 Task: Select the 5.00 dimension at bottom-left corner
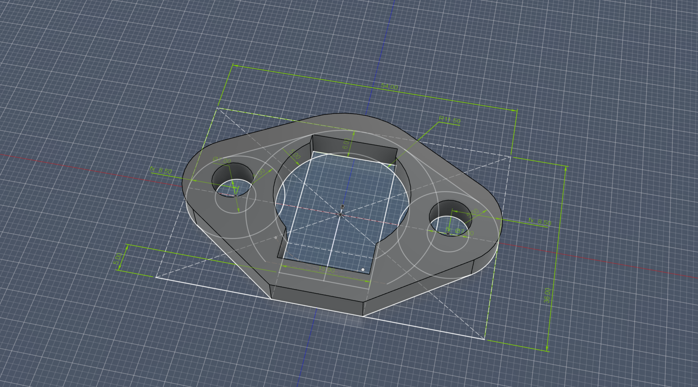[x=118, y=259]
